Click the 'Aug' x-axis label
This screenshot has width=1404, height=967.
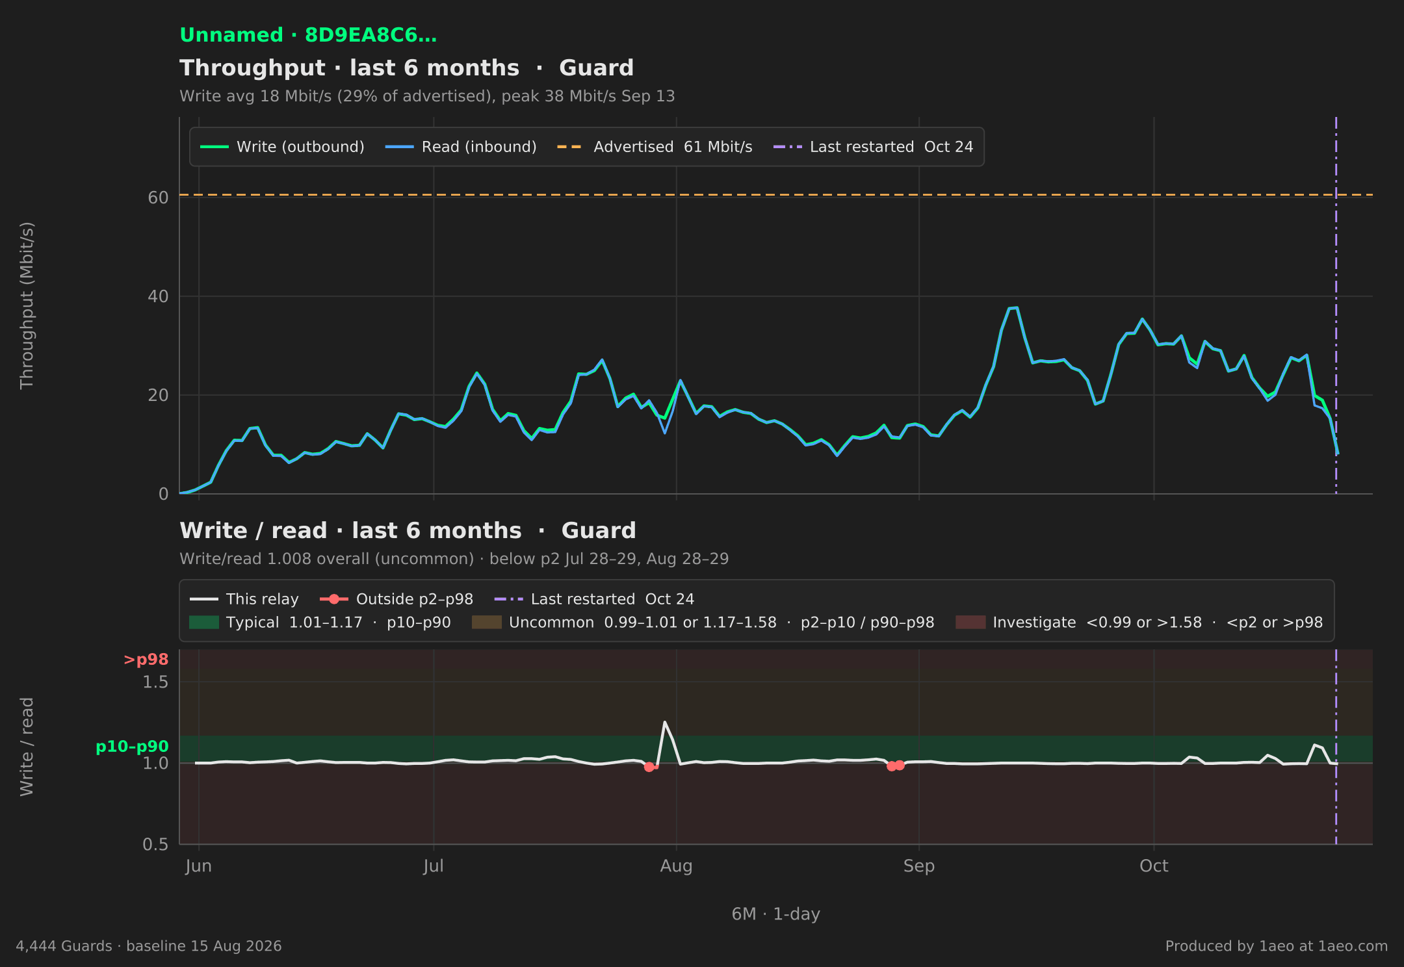coord(677,866)
